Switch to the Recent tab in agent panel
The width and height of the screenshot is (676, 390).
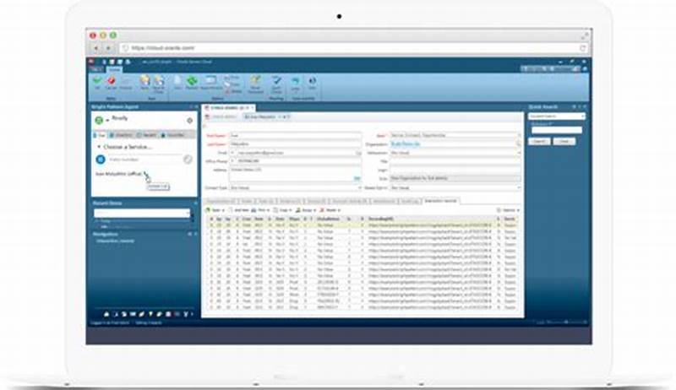[x=146, y=135]
